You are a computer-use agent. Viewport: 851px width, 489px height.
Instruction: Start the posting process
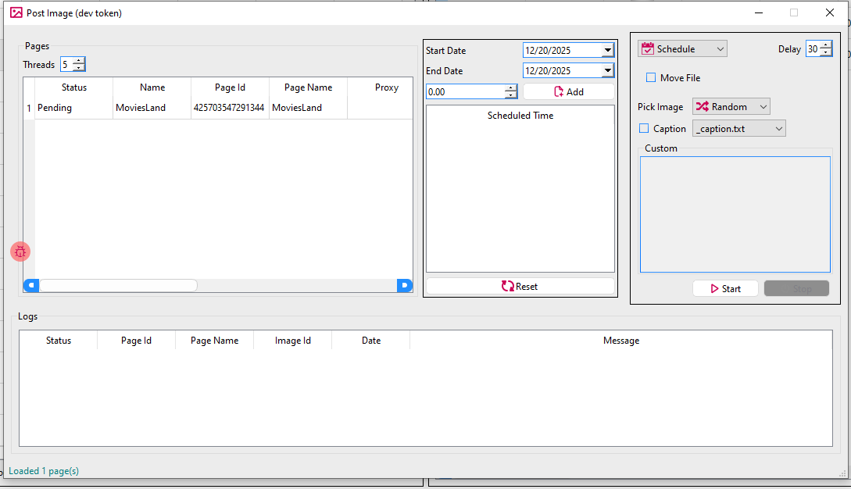click(724, 289)
